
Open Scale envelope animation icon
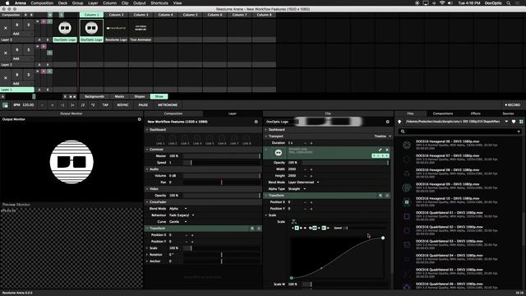pyautogui.click(x=294, y=221)
